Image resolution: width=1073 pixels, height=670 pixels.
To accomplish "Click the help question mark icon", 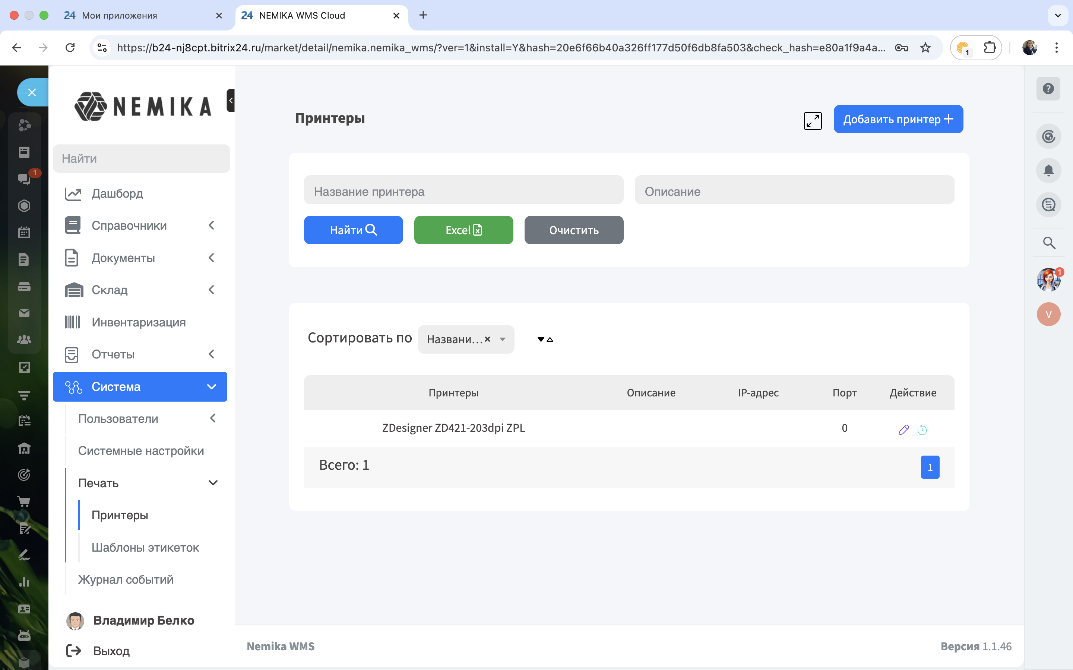I will coord(1048,89).
